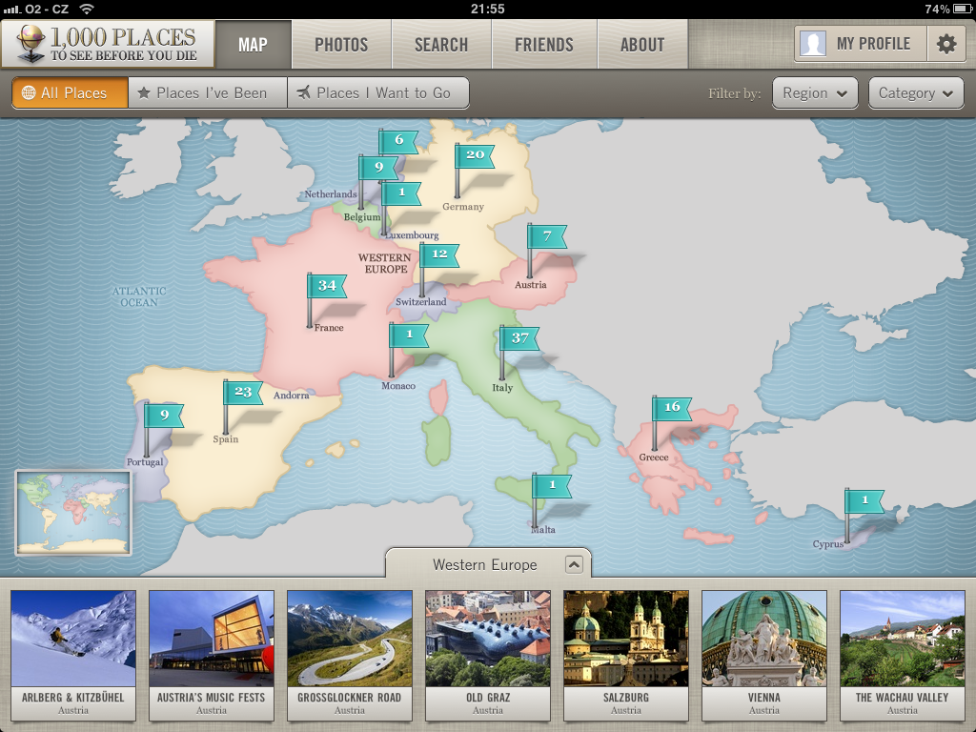976x732 pixels.
Task: Select Luxembourg flag marked 1
Action: tap(401, 193)
